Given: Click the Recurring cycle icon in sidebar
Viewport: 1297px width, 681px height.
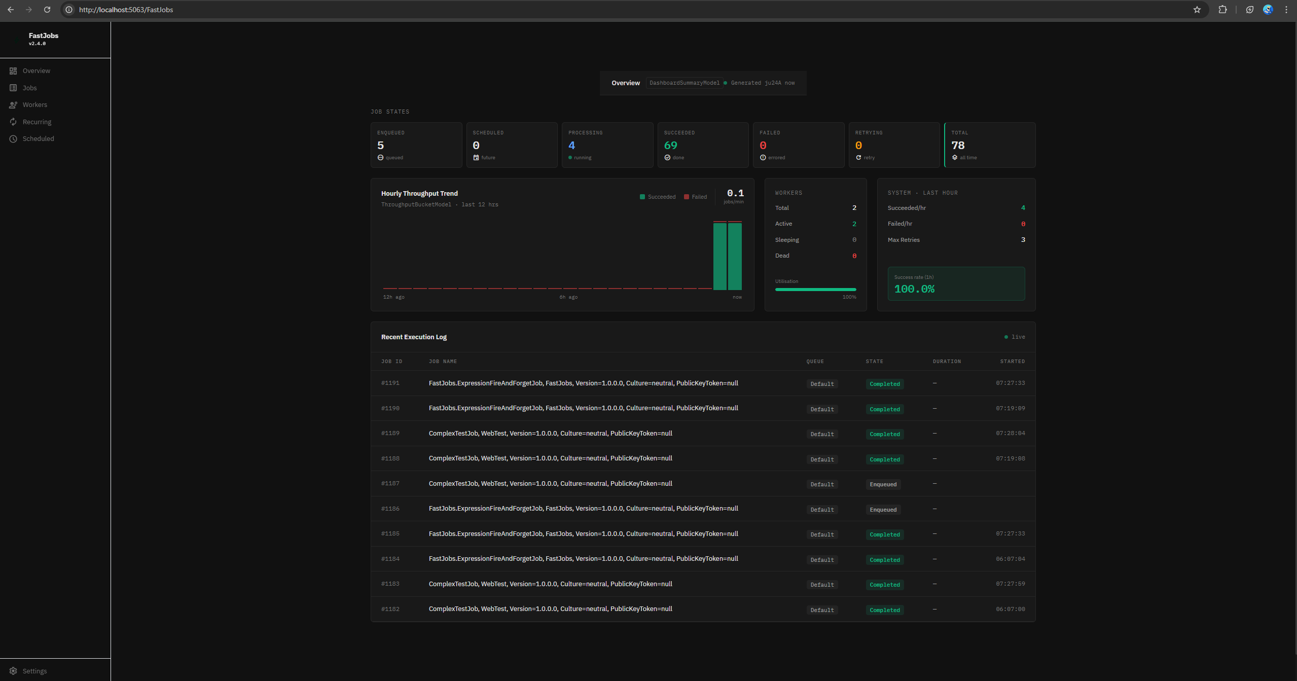Looking at the screenshot, I should click(13, 122).
